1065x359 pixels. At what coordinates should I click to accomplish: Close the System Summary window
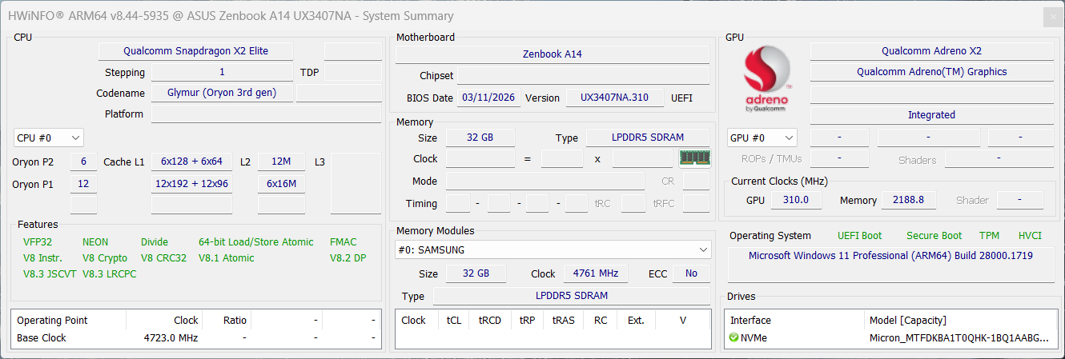point(1052,16)
